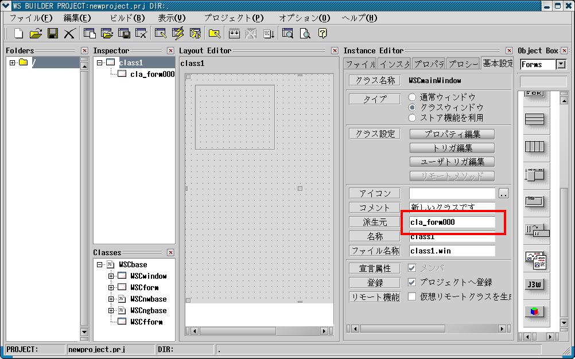Image resolution: width=575 pixels, height=359 pixels.
Task: Click the ファイル名称 input field
Action: pyautogui.click(x=452, y=251)
